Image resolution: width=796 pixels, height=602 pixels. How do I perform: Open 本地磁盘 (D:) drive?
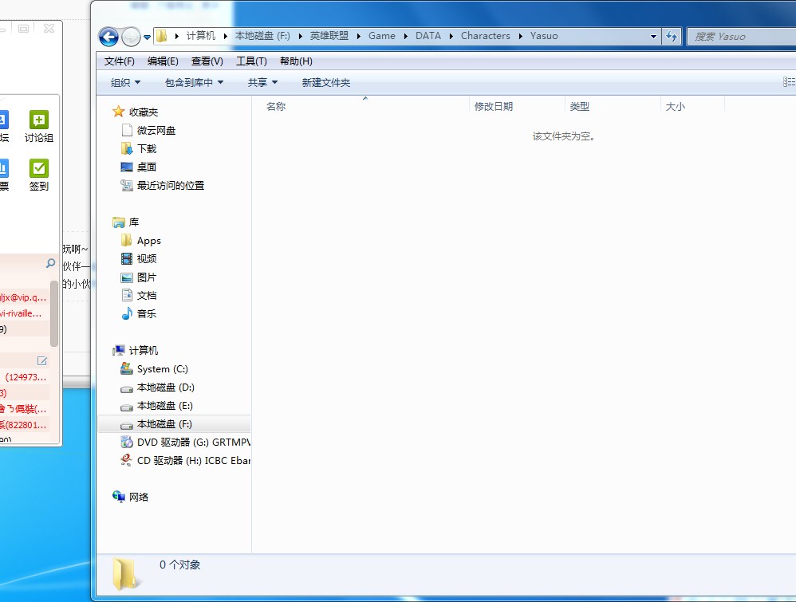coord(165,388)
